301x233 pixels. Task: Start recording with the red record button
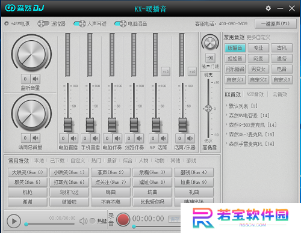123,219
